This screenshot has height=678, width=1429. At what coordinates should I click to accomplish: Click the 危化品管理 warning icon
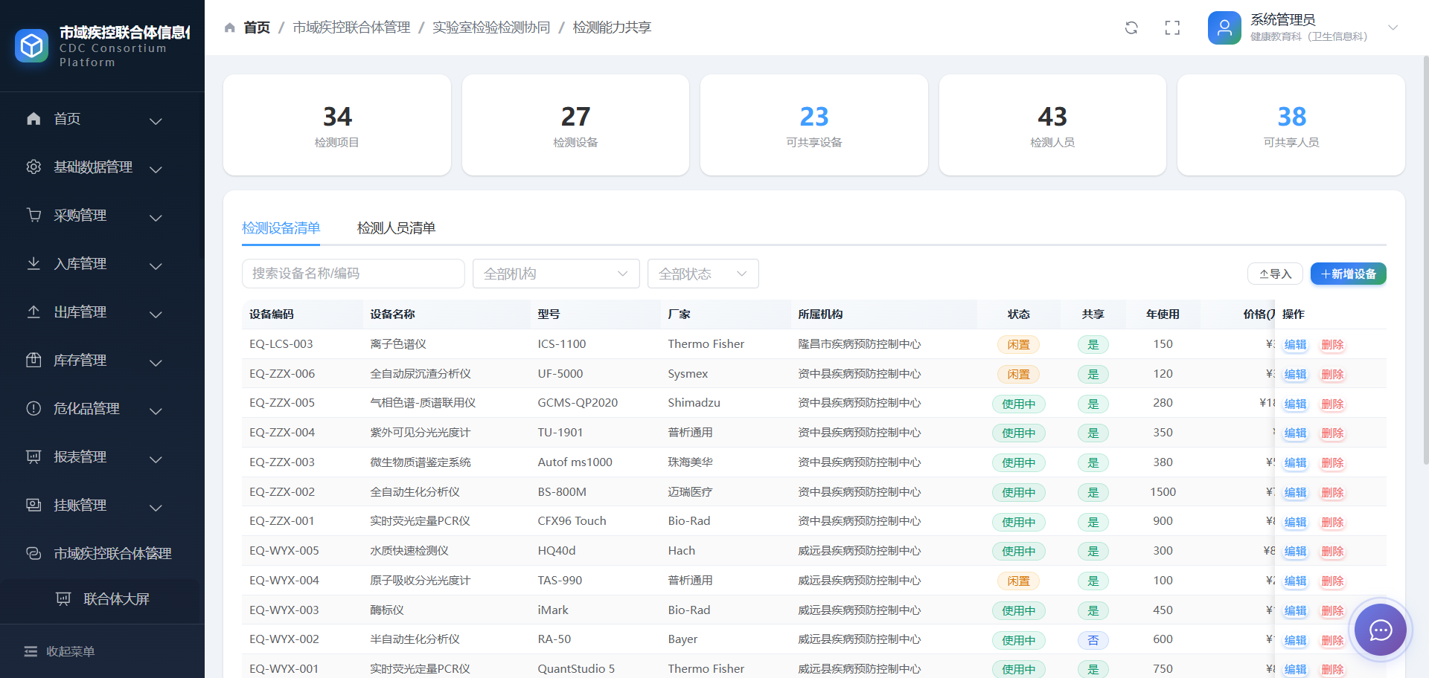(x=33, y=408)
